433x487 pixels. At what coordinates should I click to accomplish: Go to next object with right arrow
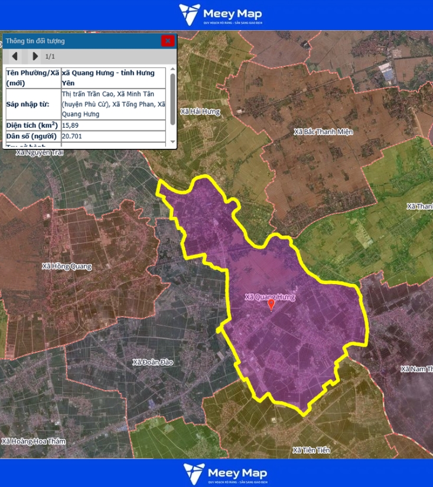pos(35,56)
